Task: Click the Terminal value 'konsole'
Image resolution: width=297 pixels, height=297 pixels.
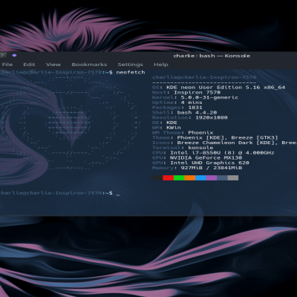Action: click(200, 148)
